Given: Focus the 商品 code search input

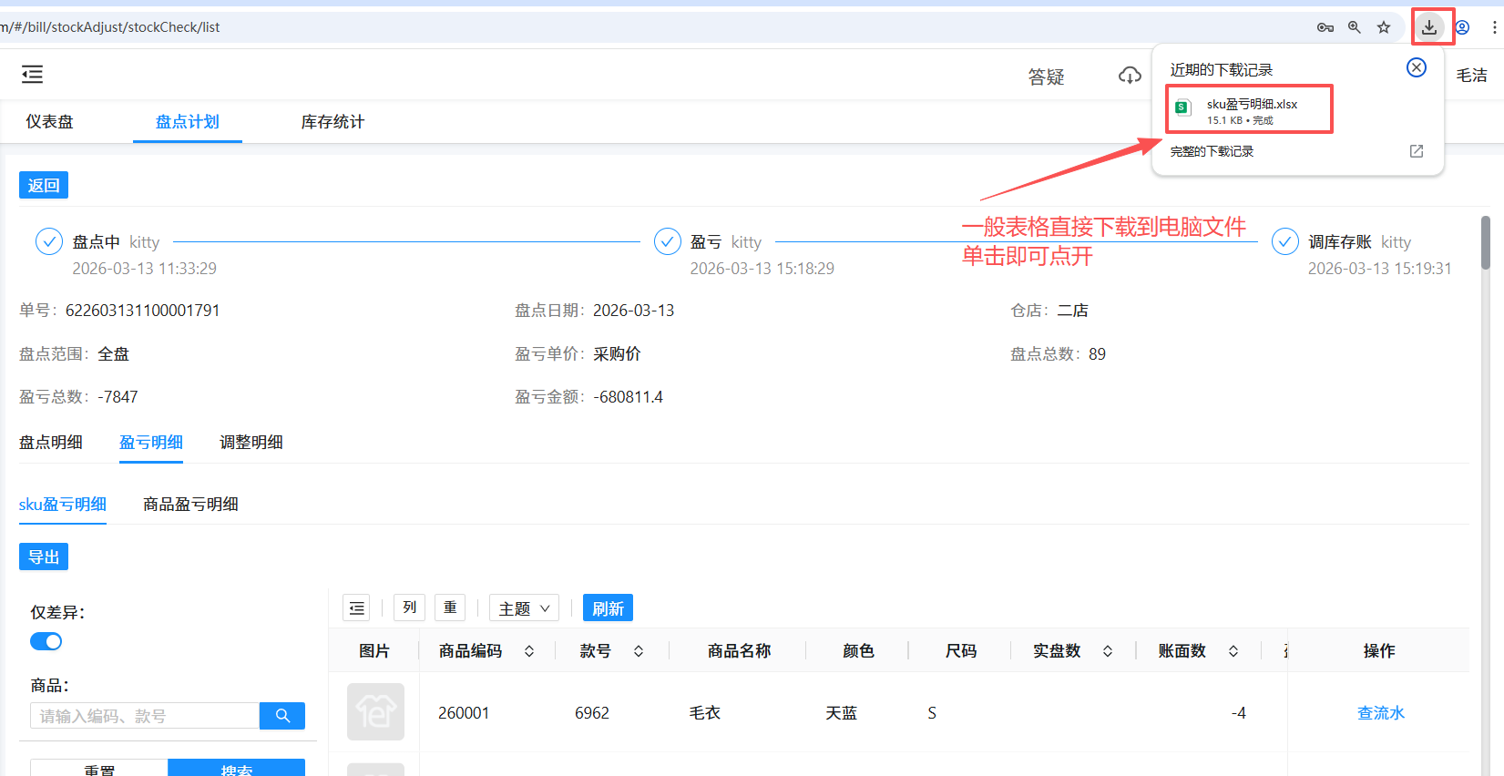Looking at the screenshot, I should [145, 716].
